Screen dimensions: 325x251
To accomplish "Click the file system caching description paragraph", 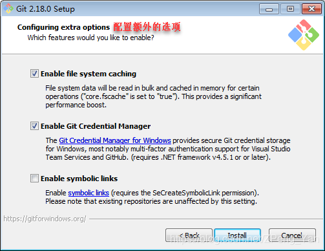I will coord(153,96).
